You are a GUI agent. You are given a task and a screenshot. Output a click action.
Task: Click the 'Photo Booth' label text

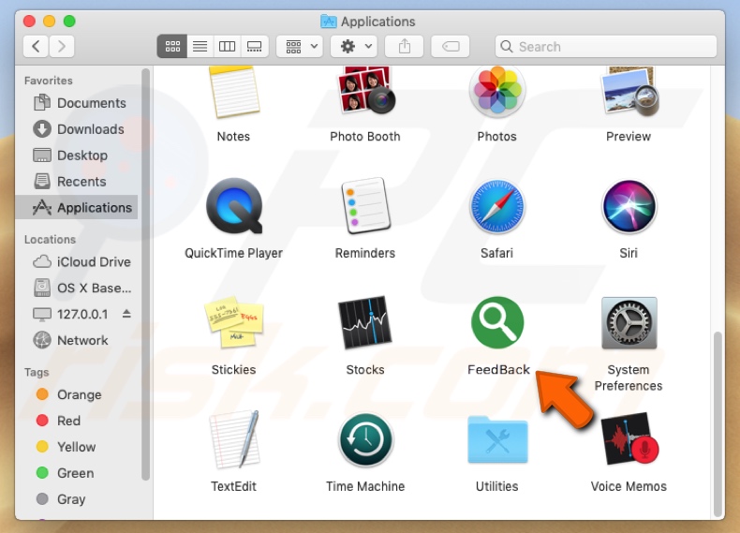tap(364, 137)
